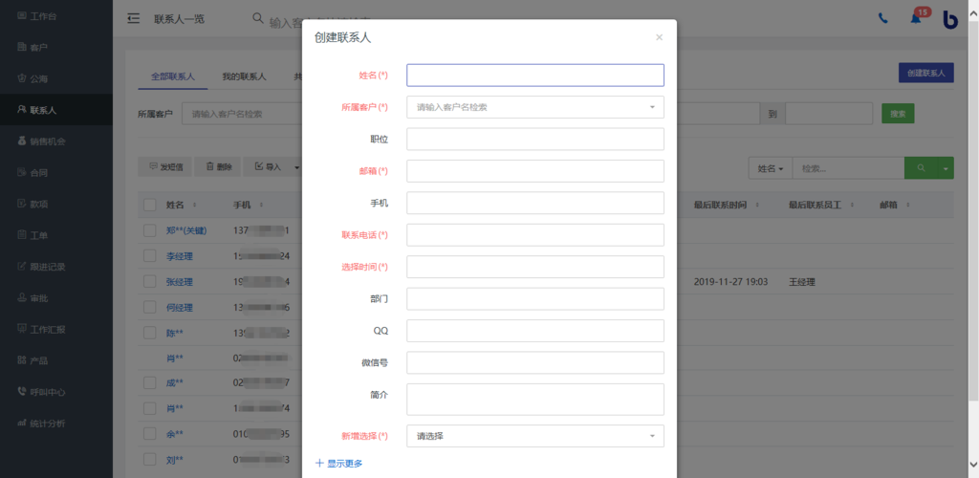The height and width of the screenshot is (478, 979).
Task: Check the box for 余**
Action: click(x=150, y=434)
